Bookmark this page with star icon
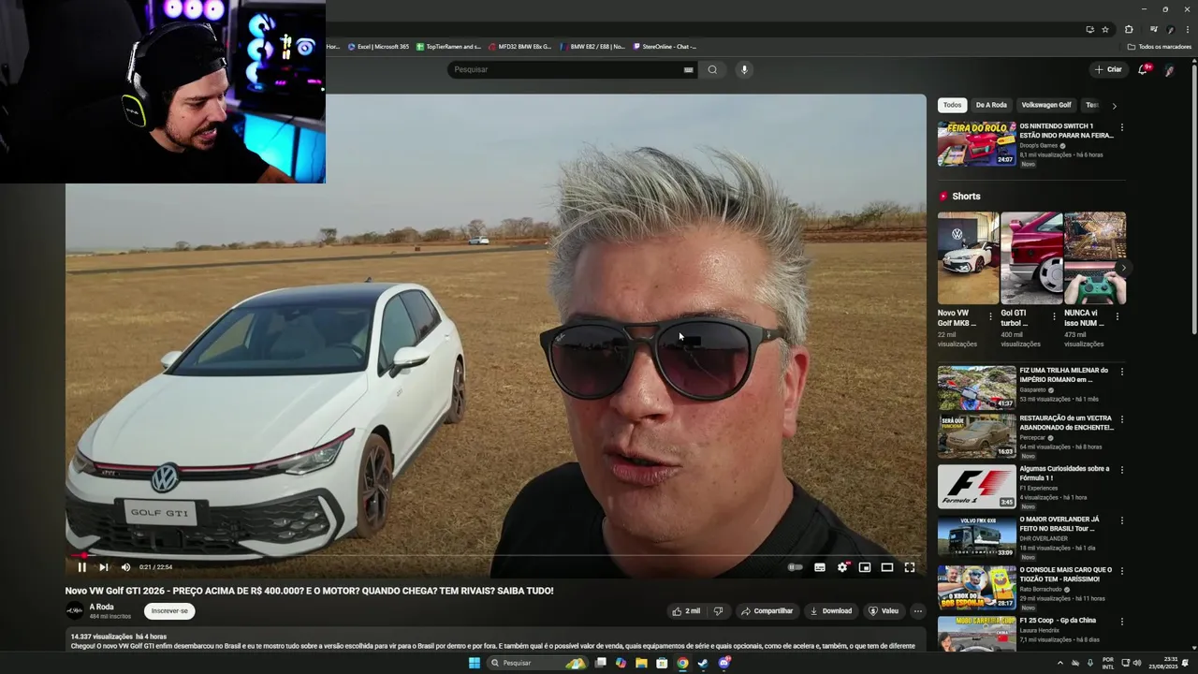 (1105, 29)
